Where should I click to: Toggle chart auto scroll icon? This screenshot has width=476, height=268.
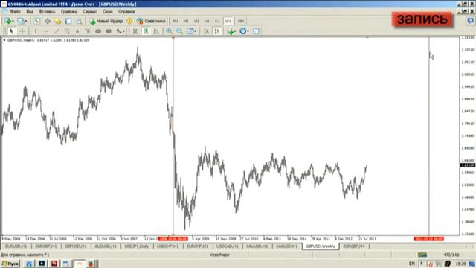207,31
